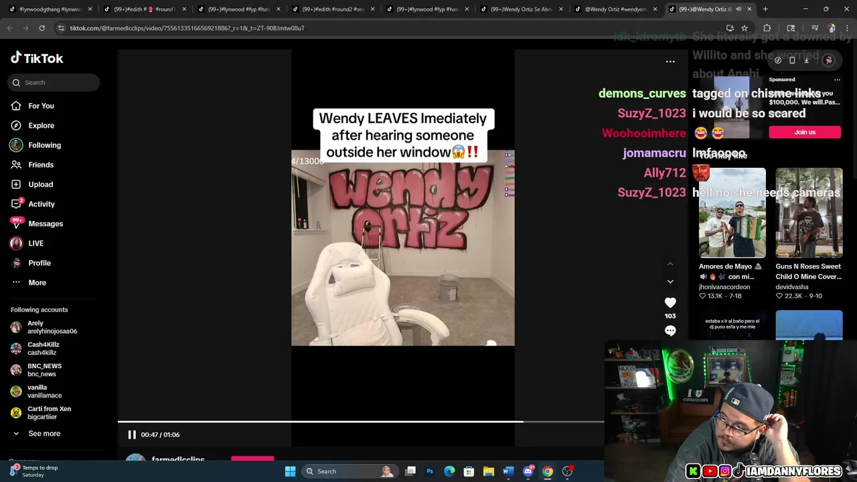Click the browser address bar URL

point(187,28)
